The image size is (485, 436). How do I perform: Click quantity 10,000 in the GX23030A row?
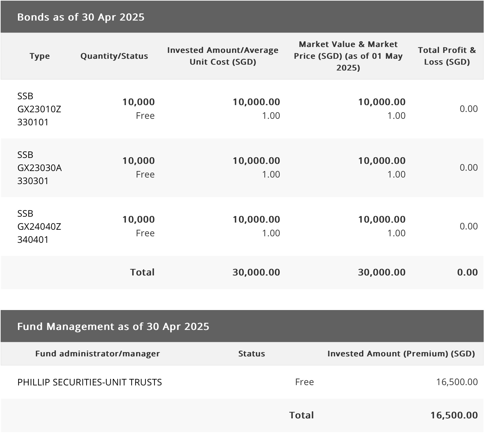(x=138, y=161)
